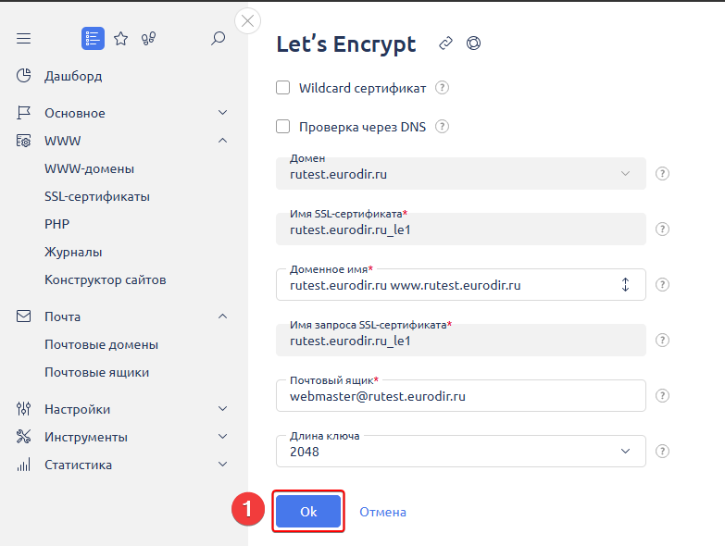Screen dimensions: 725x546
Task: Close the Let's Encrypt form panel
Action: pos(247,20)
